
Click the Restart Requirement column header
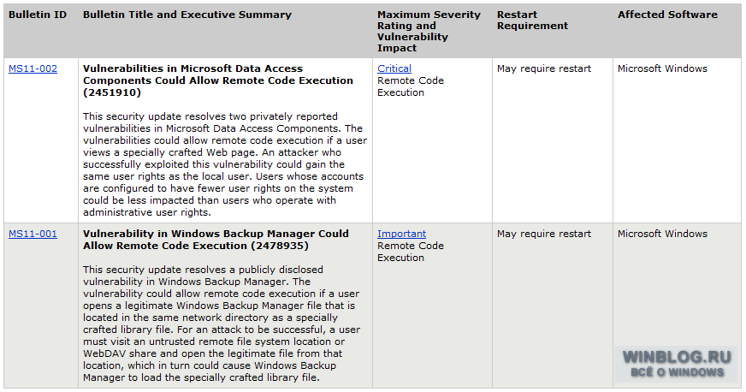click(x=532, y=20)
